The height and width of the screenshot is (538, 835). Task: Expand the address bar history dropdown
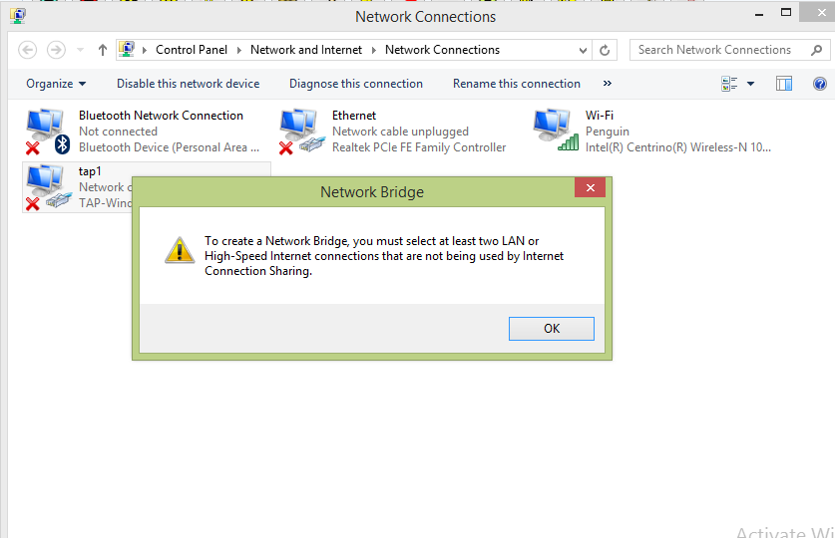[584, 50]
